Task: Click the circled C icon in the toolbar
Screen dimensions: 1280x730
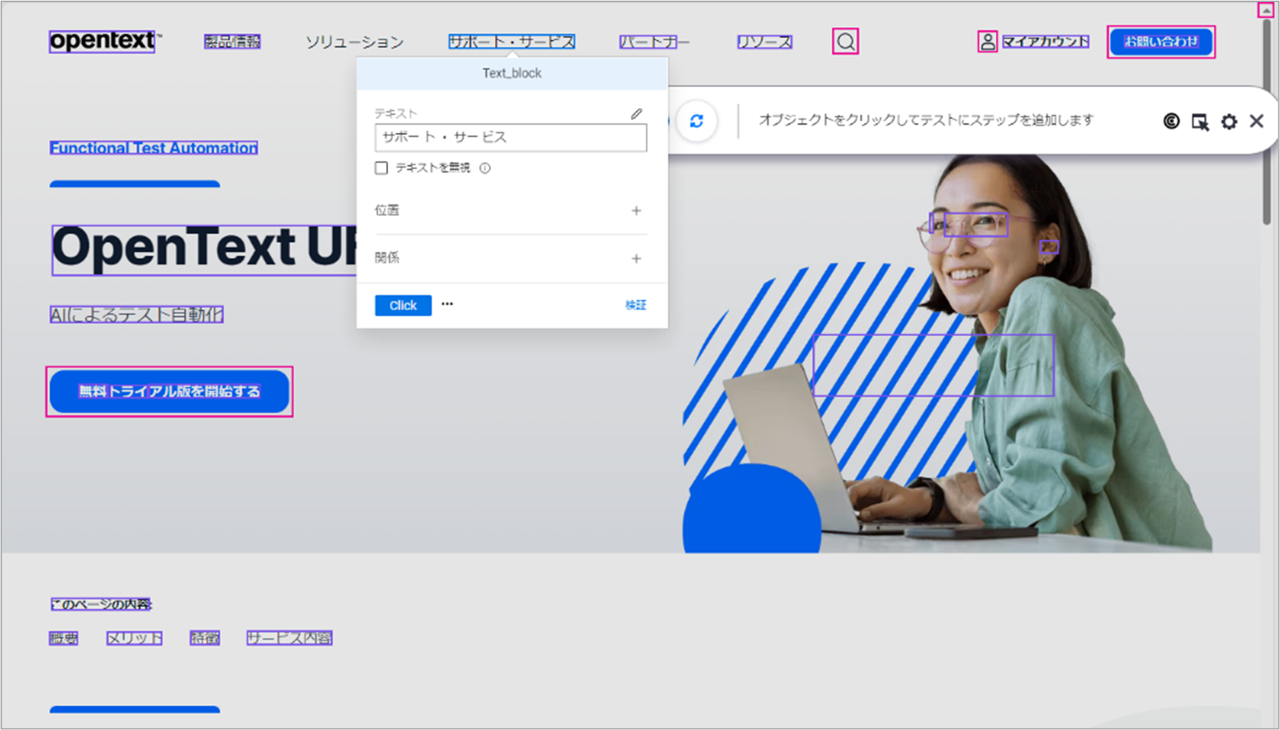Action: (1171, 121)
